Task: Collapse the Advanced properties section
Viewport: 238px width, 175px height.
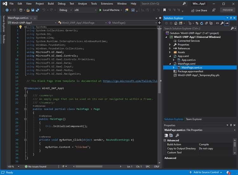Action: coord(165,140)
